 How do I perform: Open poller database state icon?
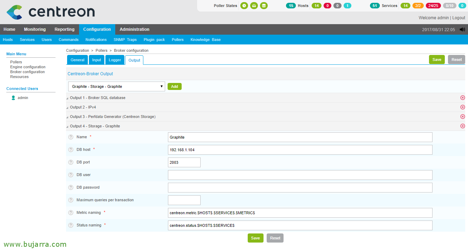point(264,6)
